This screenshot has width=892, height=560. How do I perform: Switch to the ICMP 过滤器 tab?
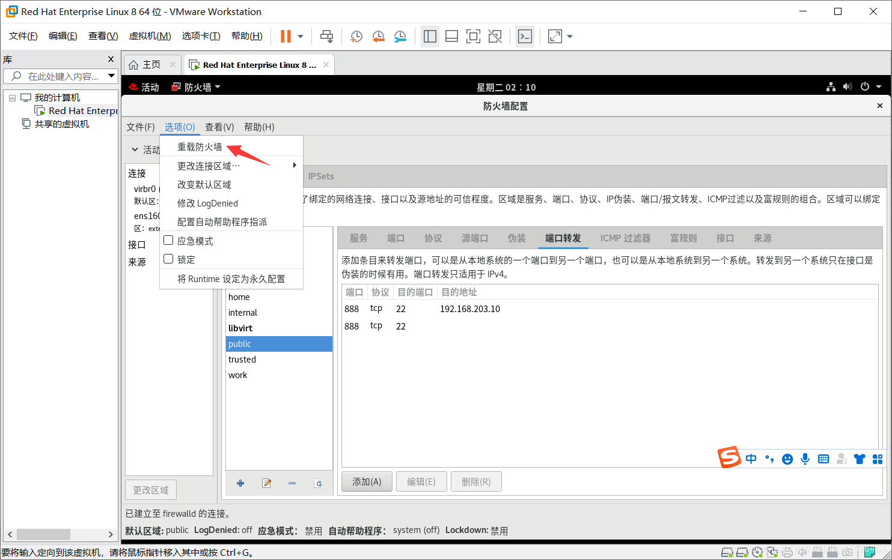[625, 238]
